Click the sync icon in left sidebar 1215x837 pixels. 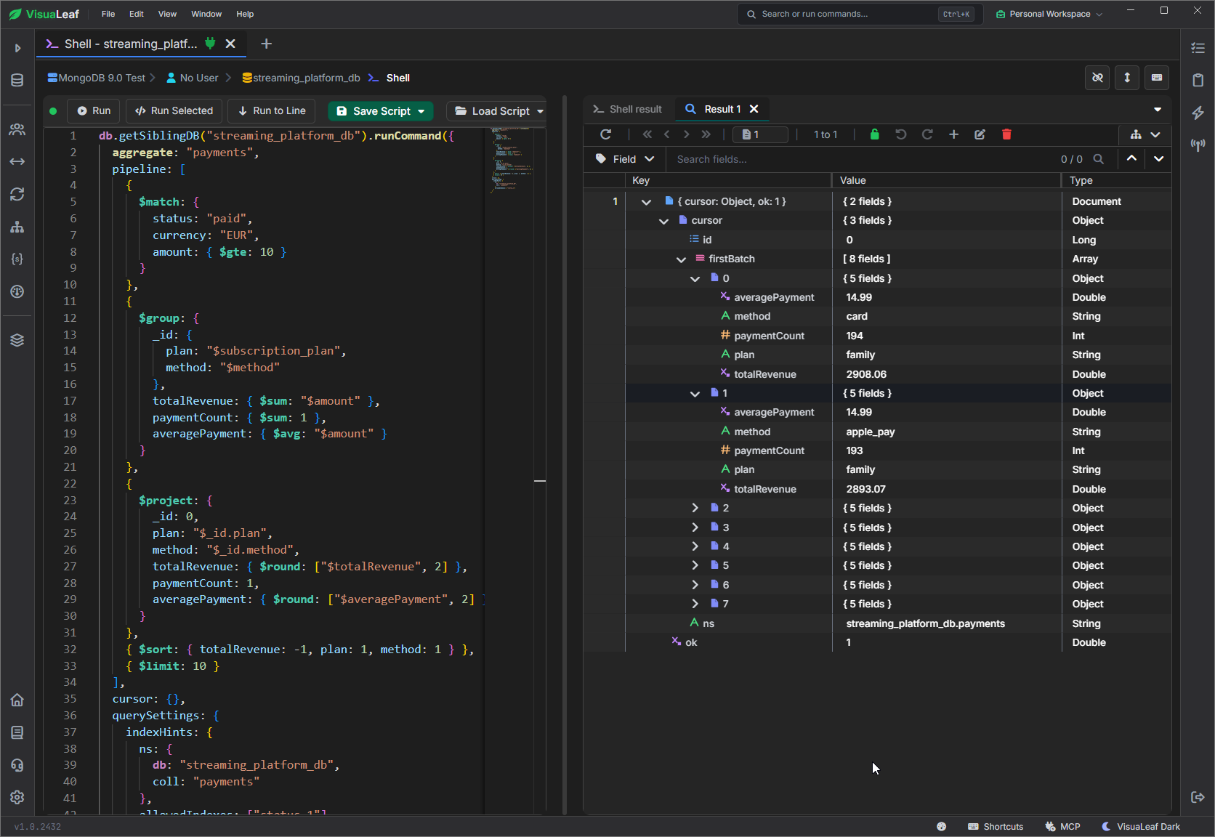[17, 194]
